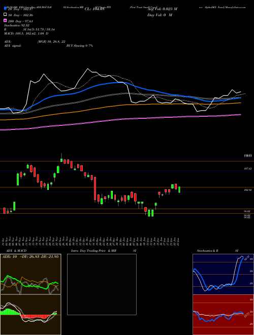Screen dimensions: 254x335
Task: Click the last green candlestick on the price chart
Action: (x=179, y=189)
